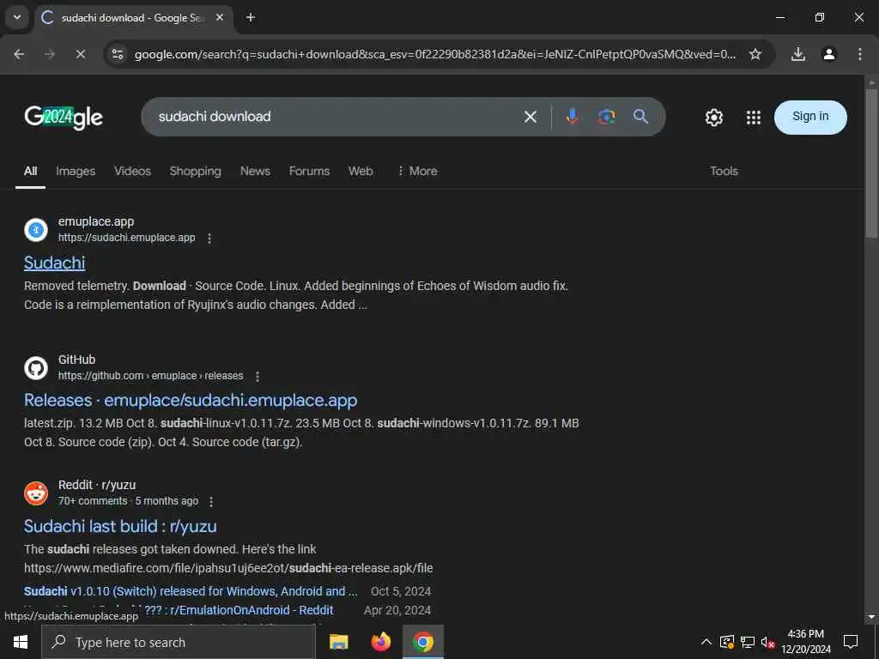The height and width of the screenshot is (659, 879).
Task: Switch to News tab
Action: point(255,172)
